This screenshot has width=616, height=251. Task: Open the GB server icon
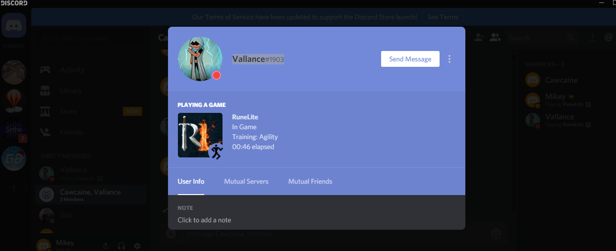13,158
